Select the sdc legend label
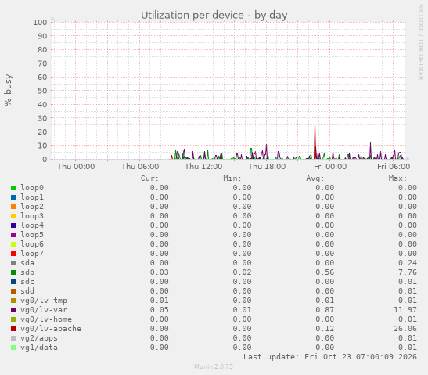This screenshot has width=428, height=375. [x=27, y=282]
